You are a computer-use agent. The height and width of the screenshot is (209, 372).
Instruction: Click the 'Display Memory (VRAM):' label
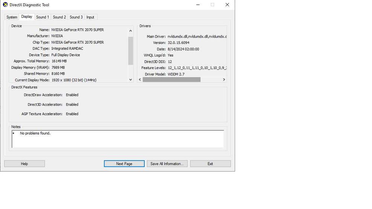(31, 68)
